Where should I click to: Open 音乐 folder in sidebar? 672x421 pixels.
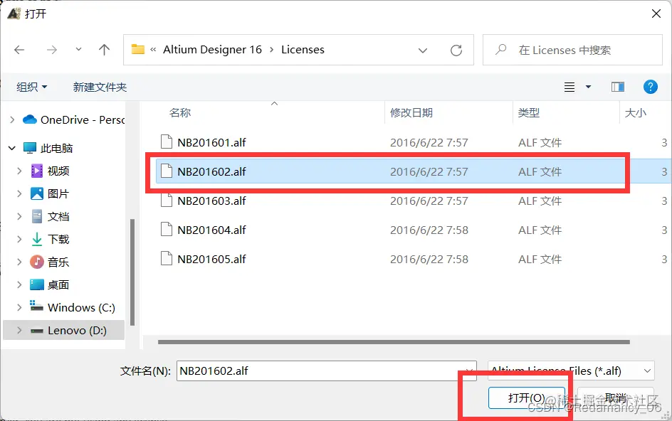(51, 262)
